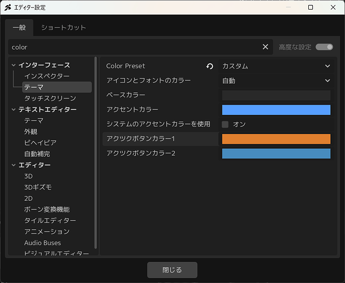
Task: Select テーマ under インターフェース
Action: 57,87
